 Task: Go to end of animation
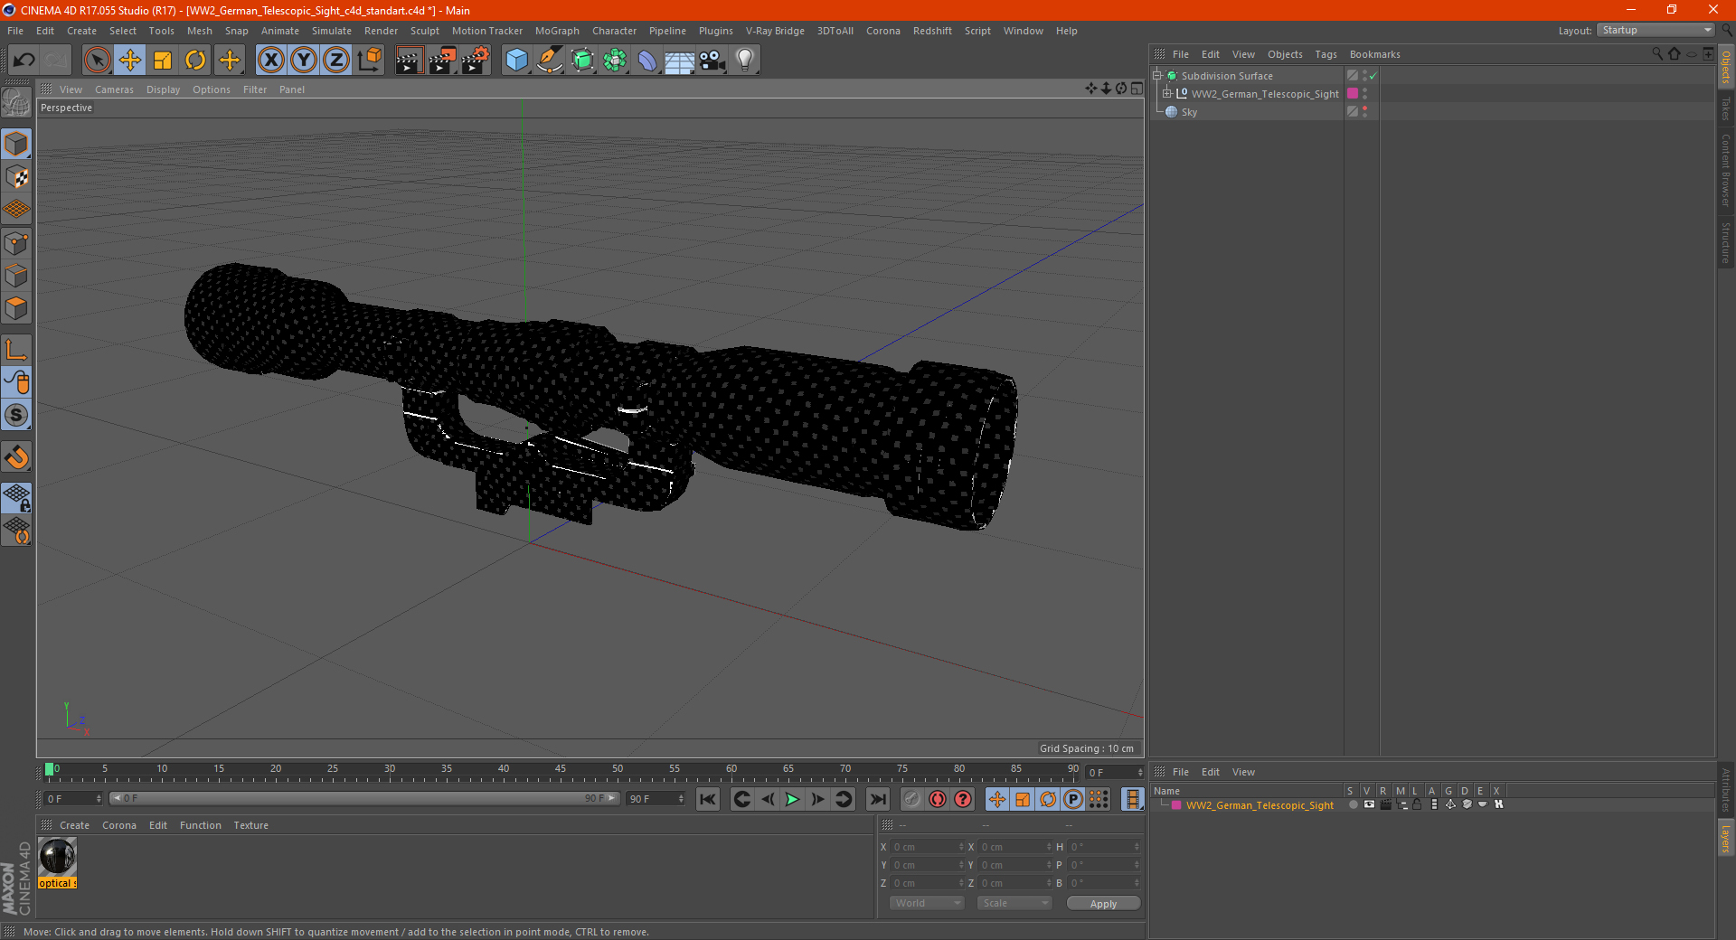[877, 799]
